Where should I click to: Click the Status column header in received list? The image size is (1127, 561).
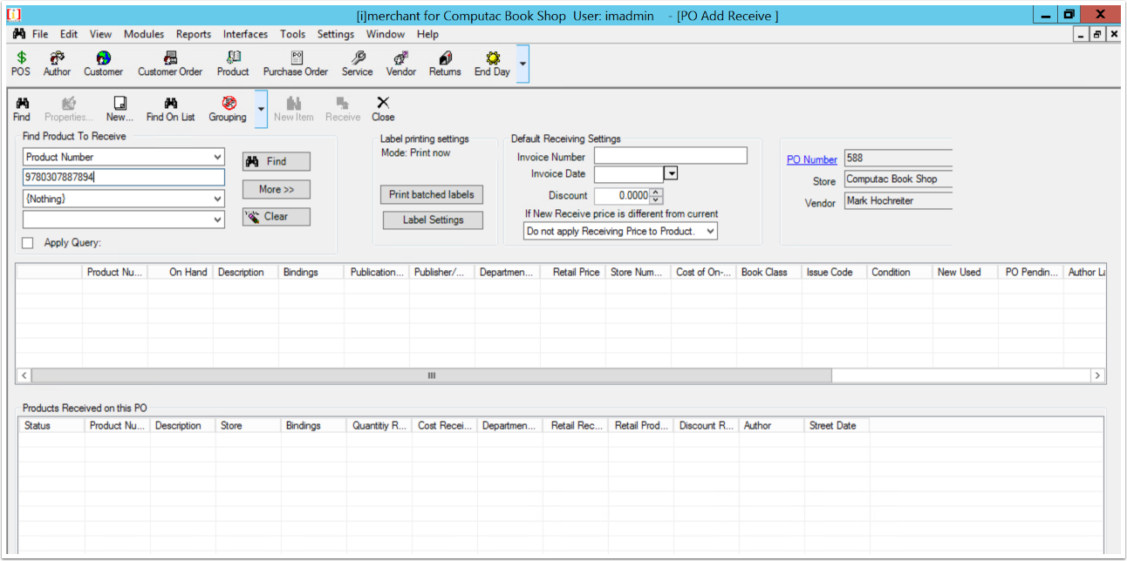(52, 425)
